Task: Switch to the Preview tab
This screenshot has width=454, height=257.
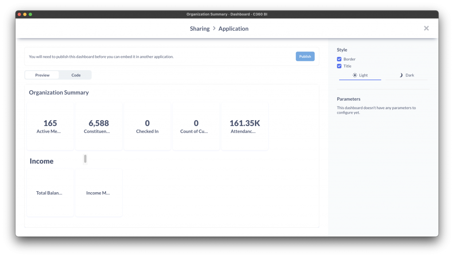Action: click(x=42, y=75)
